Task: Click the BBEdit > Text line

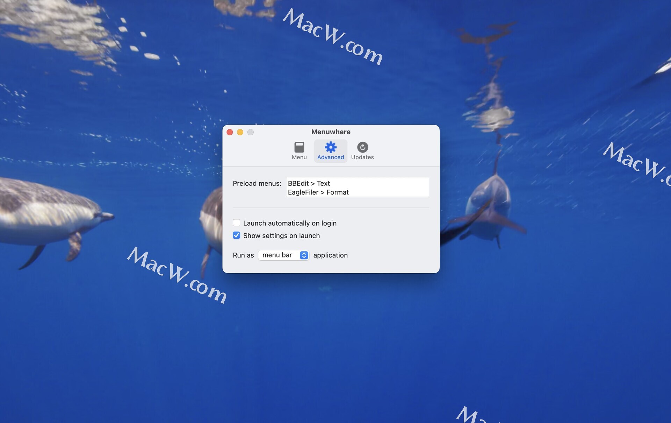Action: [x=309, y=183]
